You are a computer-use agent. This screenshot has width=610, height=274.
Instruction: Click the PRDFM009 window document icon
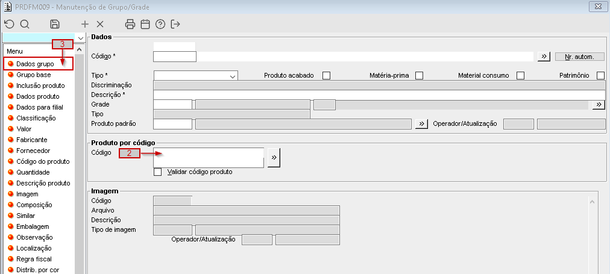click(x=7, y=7)
